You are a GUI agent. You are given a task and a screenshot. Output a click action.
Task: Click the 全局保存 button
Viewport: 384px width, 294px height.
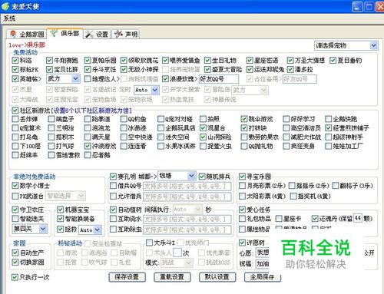[x=263, y=277]
